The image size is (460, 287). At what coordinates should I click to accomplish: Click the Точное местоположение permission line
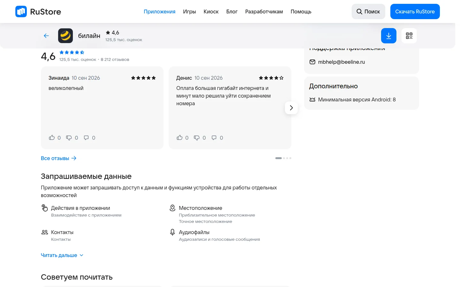pos(205,221)
